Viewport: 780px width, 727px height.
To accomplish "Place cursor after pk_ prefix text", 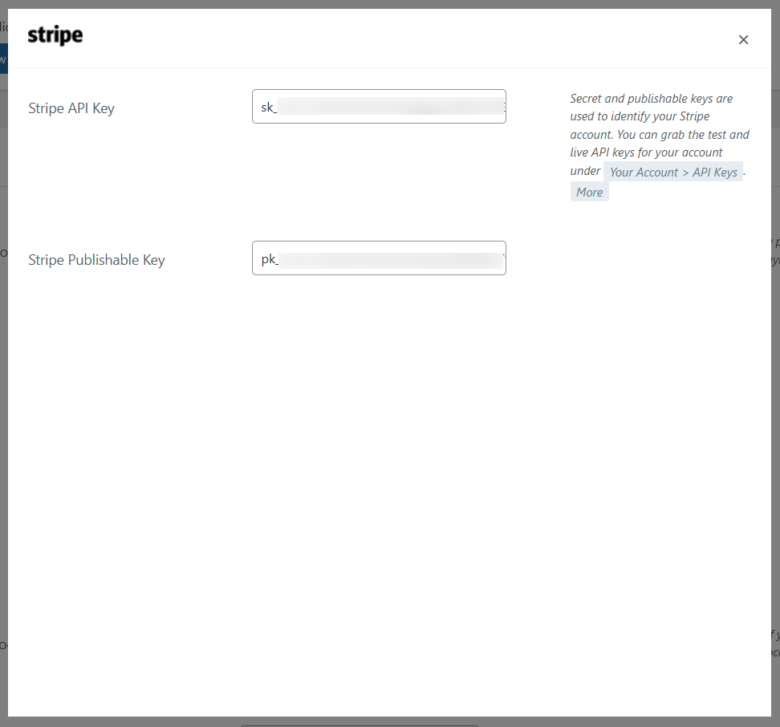I will [x=279, y=259].
